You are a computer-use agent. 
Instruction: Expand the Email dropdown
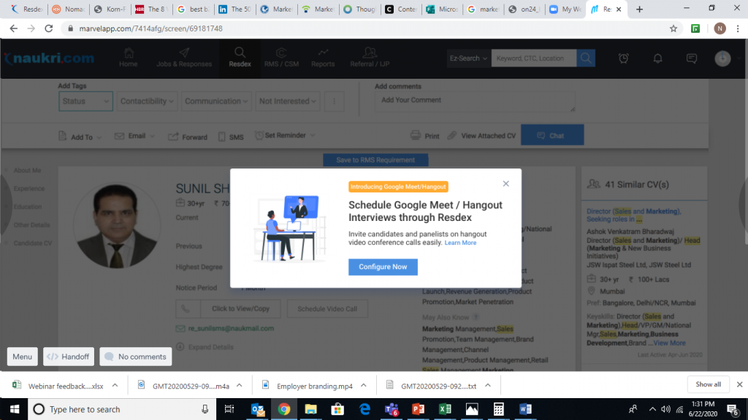pyautogui.click(x=134, y=136)
